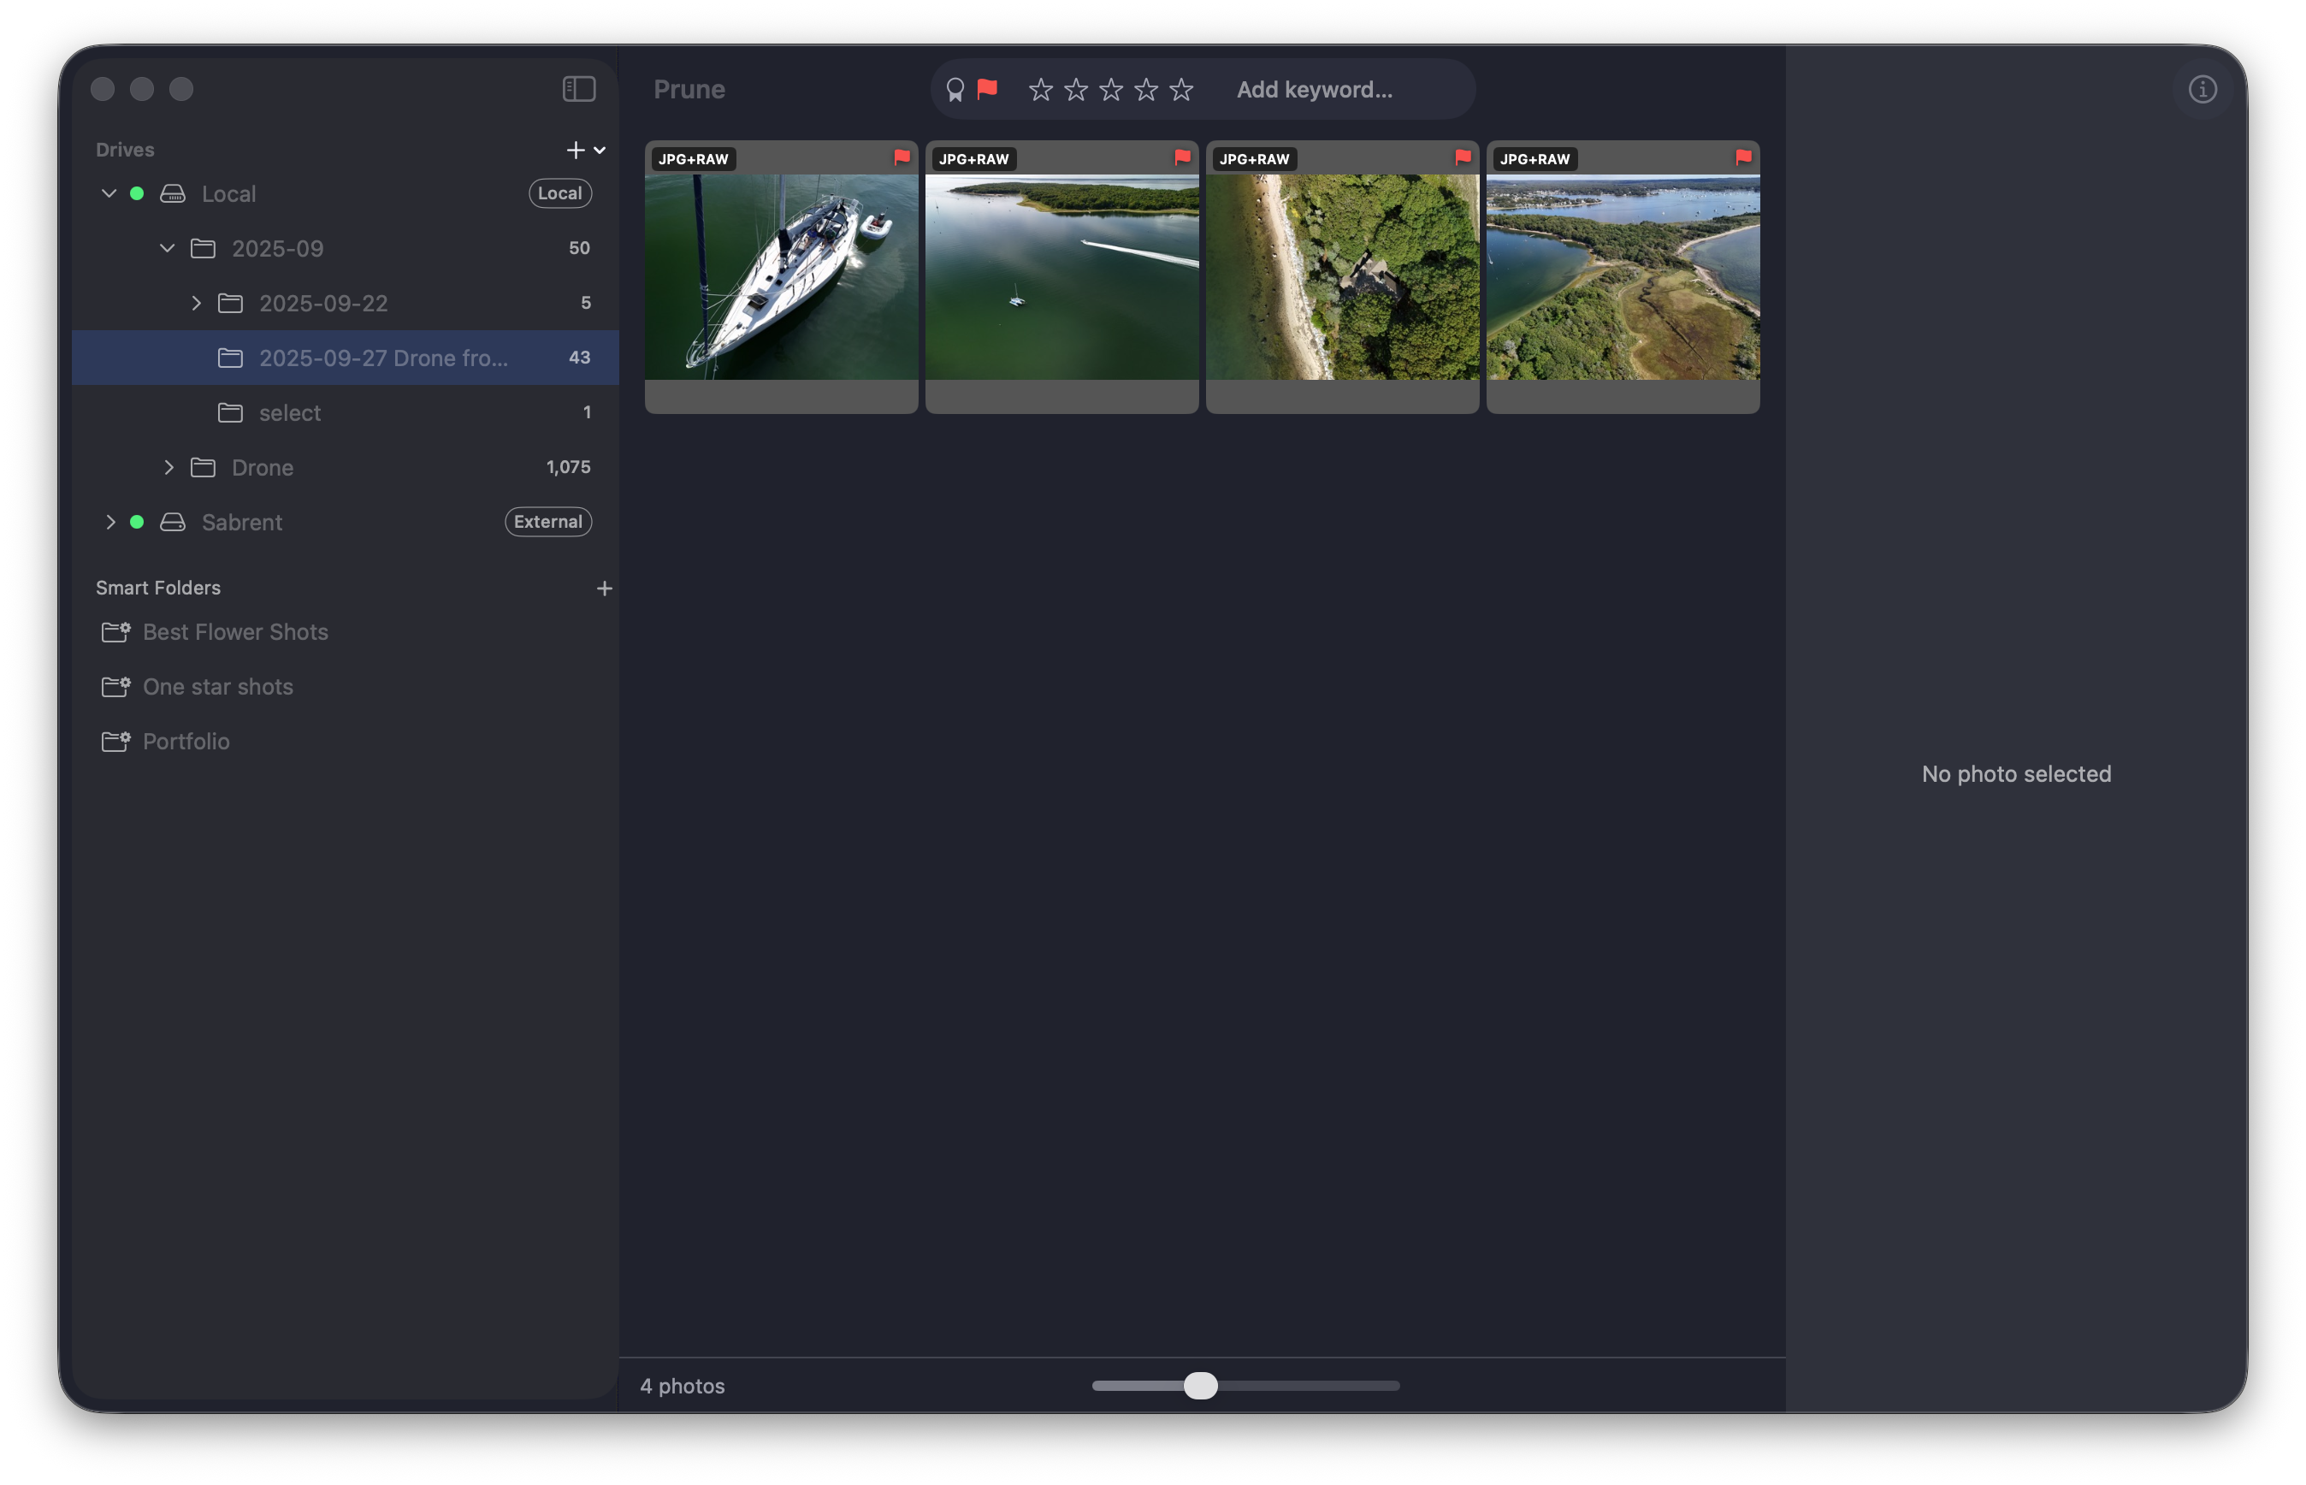2306x1485 pixels.
Task: Click the green status dot for Sabrent
Action: click(x=137, y=522)
